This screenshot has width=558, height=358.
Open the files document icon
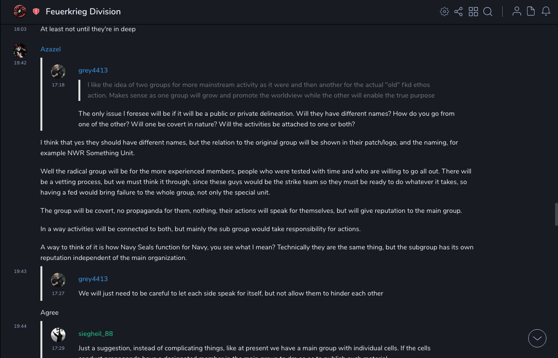pos(531,12)
